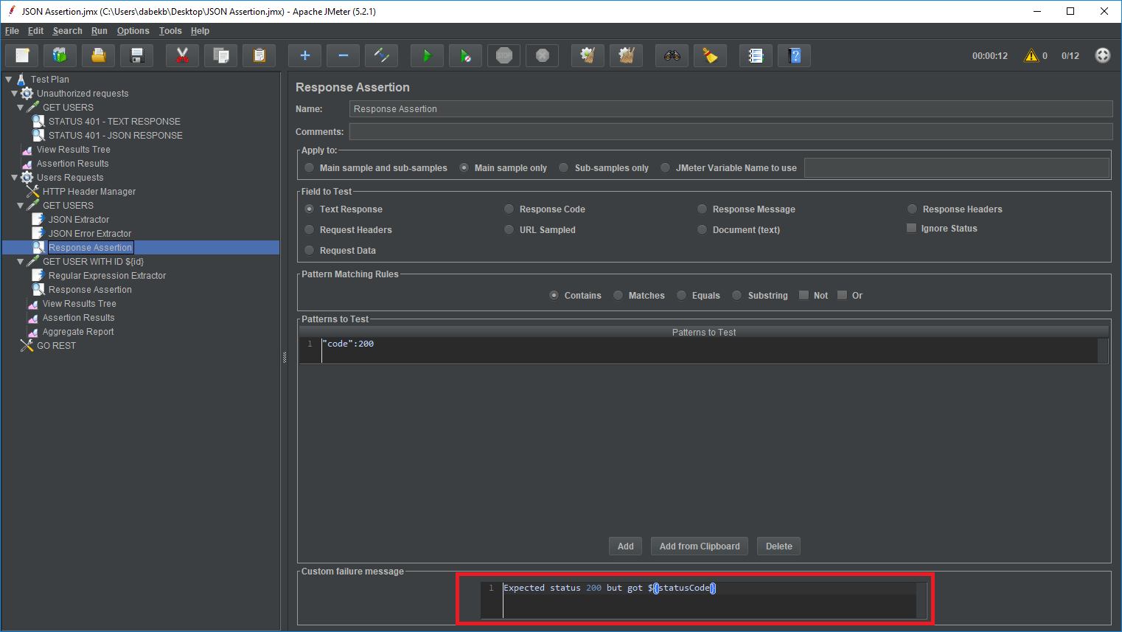
Task: Click the Clear All broom icon
Action: pos(626,56)
